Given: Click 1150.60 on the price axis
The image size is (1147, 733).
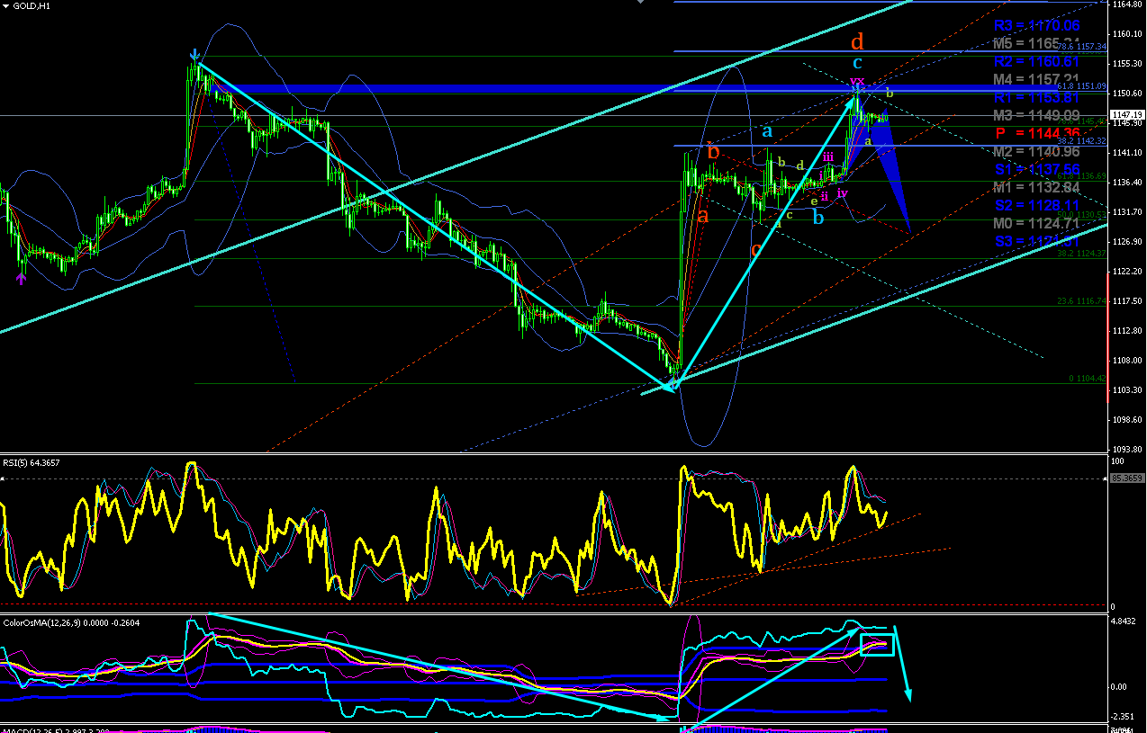Looking at the screenshot, I should (x=1127, y=94).
